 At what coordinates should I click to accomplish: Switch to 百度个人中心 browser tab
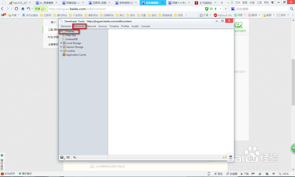pos(179,3)
